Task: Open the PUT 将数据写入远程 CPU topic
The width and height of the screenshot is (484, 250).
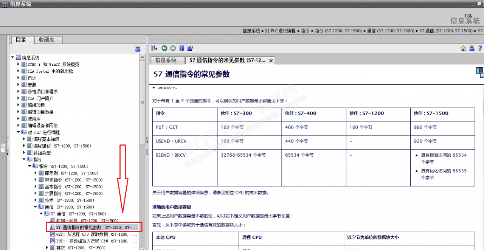Action: pos(93,241)
